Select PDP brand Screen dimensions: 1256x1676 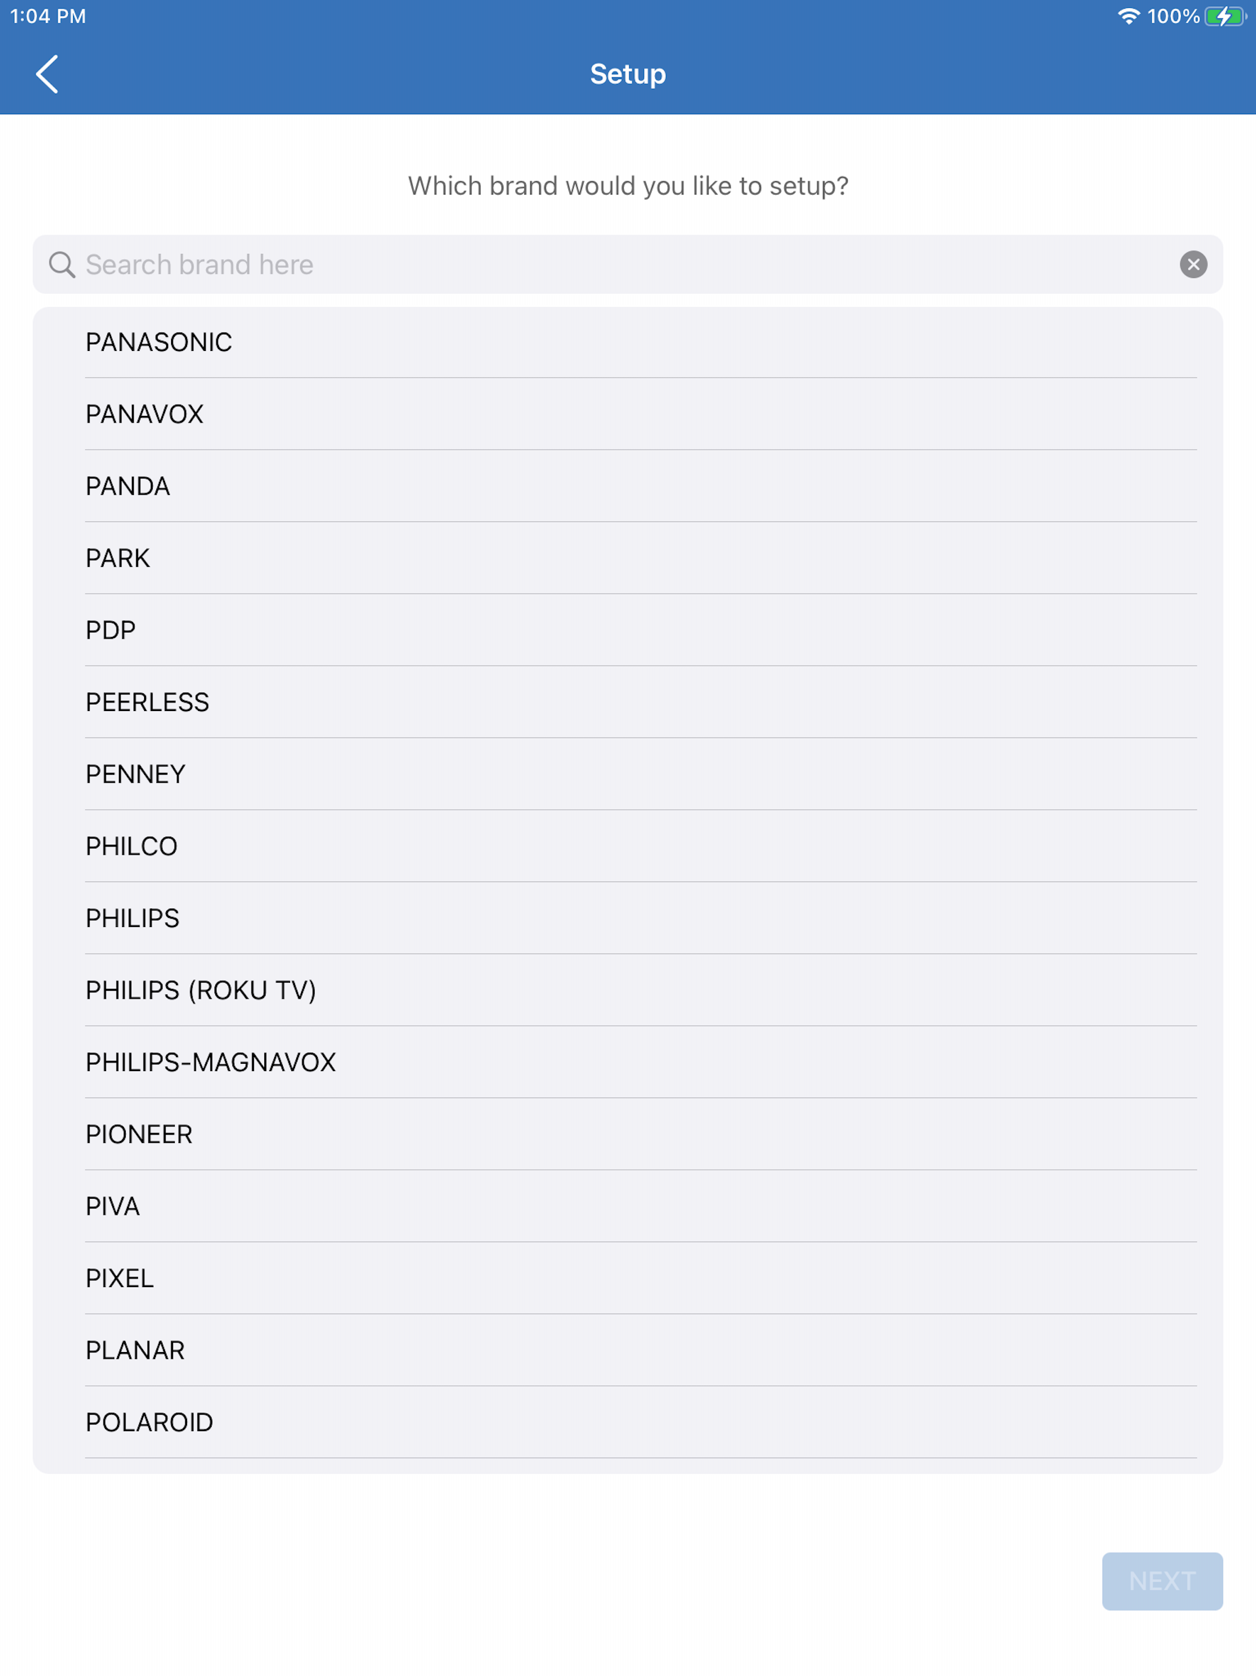point(627,631)
